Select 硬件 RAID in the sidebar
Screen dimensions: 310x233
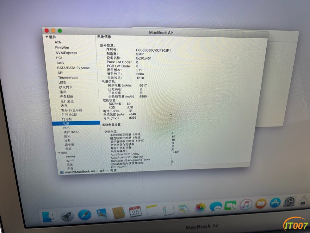coord(71,132)
